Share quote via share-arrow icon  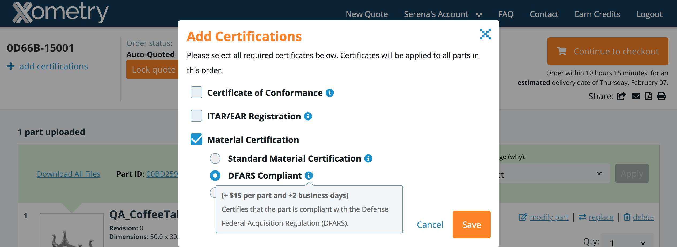point(621,96)
